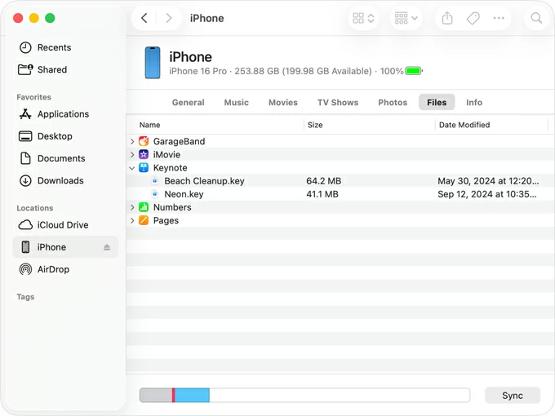Click the blue segment of storage bar

coord(192,396)
